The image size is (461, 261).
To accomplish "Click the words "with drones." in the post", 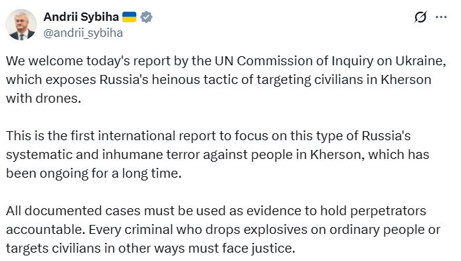I will 44,99.
